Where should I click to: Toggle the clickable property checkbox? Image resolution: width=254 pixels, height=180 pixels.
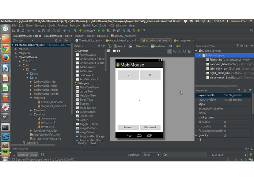click(225, 122)
